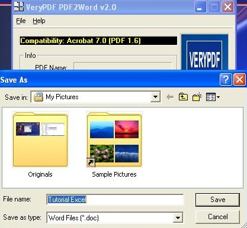Viewport: 247px width, 228px height.
Task: Go up one folder level
Action: (x=183, y=97)
